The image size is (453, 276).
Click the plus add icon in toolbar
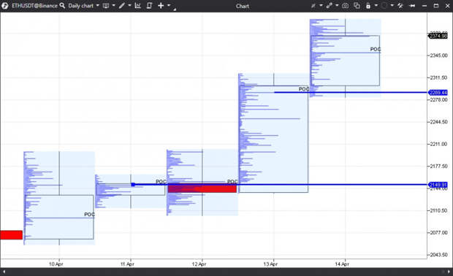click(x=161, y=6)
